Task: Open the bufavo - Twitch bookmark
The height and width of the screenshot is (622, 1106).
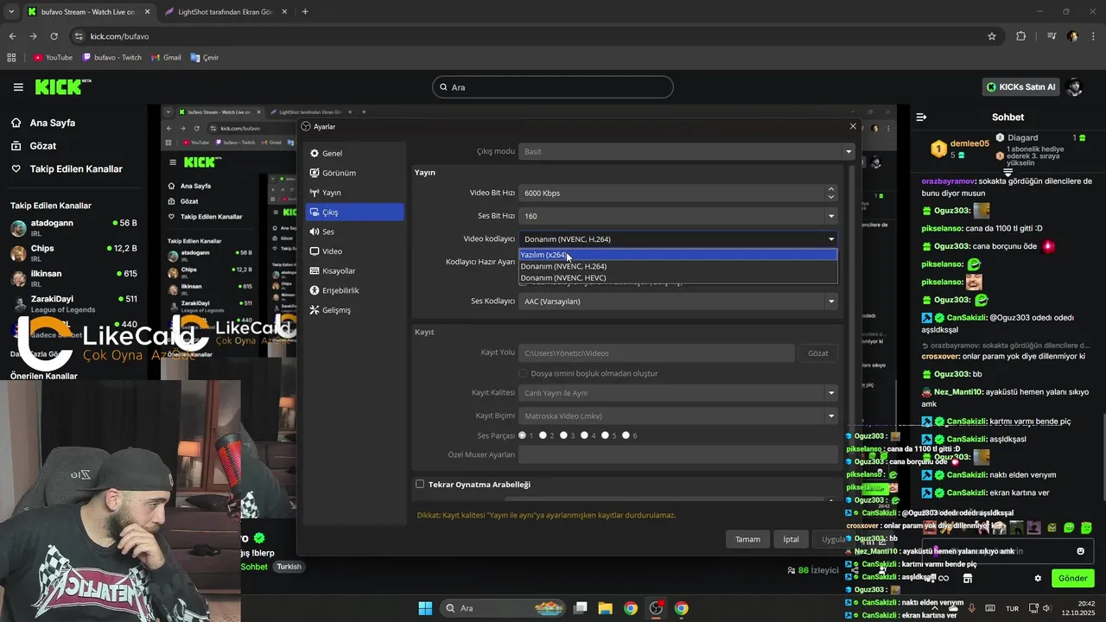Action: (x=112, y=58)
